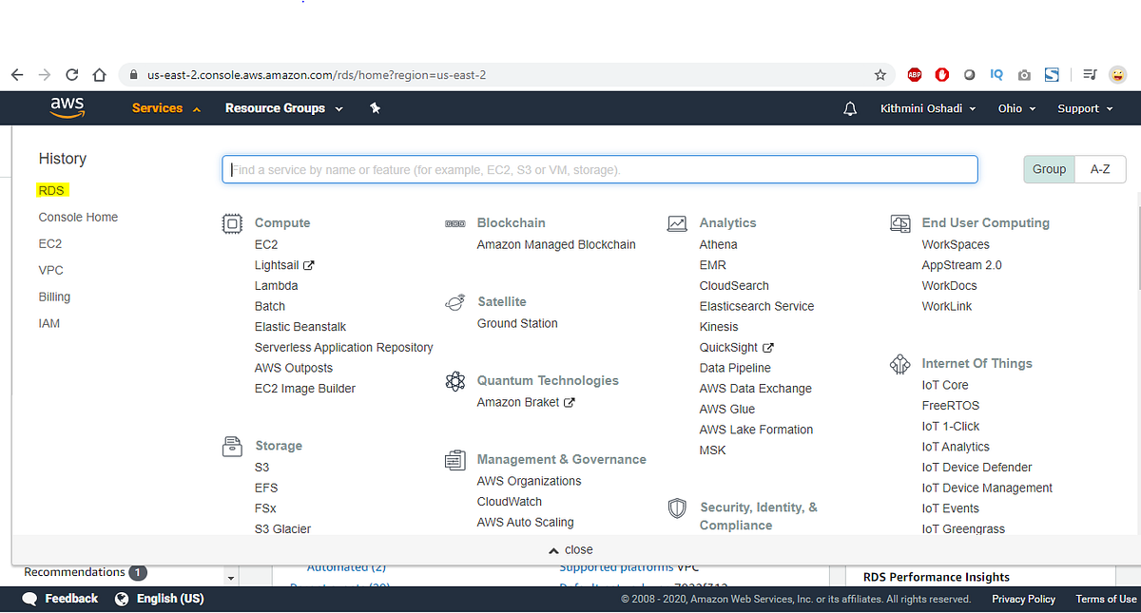Switch service listing to A-Z view
The width and height of the screenshot is (1141, 613).
coord(1099,169)
